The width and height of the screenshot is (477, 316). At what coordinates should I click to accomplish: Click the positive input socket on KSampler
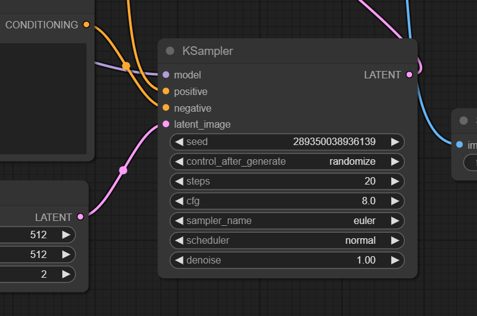[x=166, y=91]
